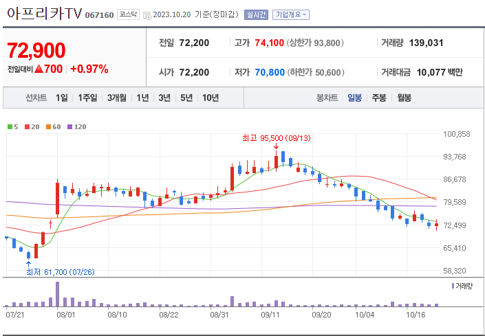
Task: Click the 10/16 date axis label
Action: [416, 315]
